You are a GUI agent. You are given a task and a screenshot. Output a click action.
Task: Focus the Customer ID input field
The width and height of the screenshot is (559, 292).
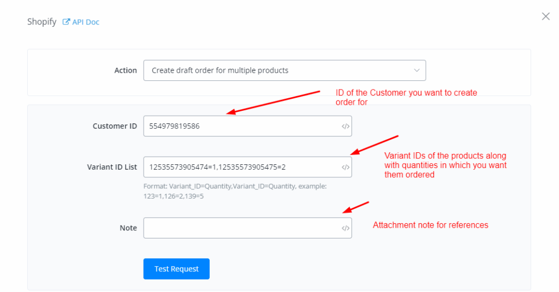240,126
